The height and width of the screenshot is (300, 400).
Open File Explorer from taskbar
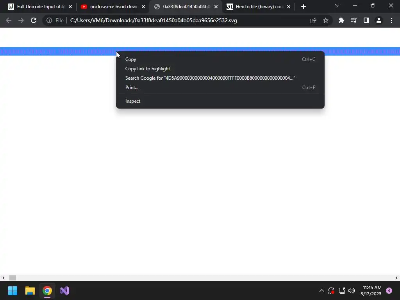[30, 291]
